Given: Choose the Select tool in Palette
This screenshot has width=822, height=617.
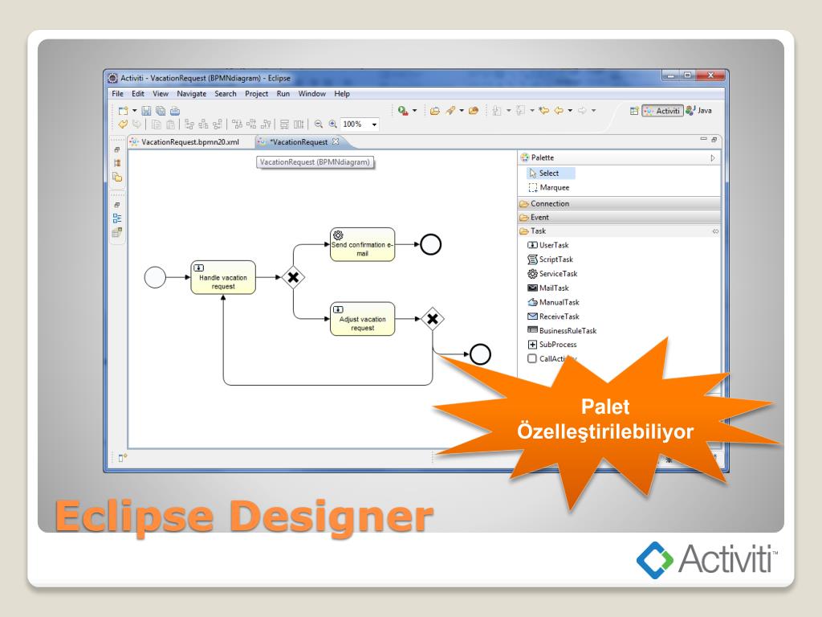Looking at the screenshot, I should point(550,174).
